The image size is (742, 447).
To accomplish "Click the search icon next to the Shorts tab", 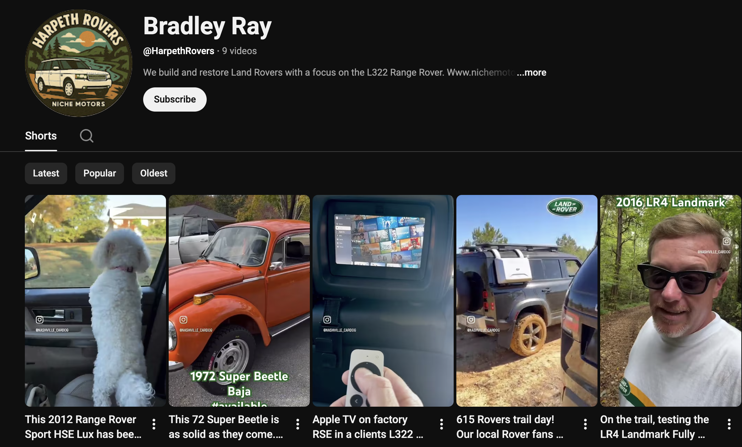I will click(87, 136).
